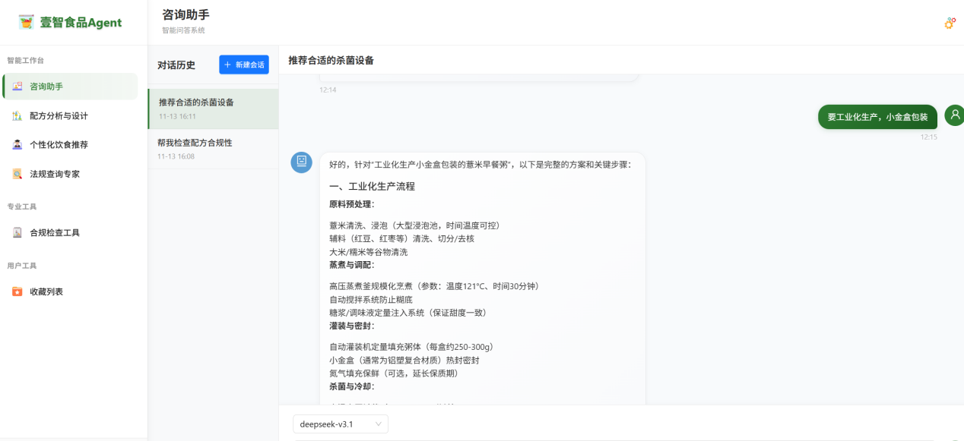Click the blue bot avatar icon
Image resolution: width=964 pixels, height=441 pixels.
pyautogui.click(x=301, y=162)
